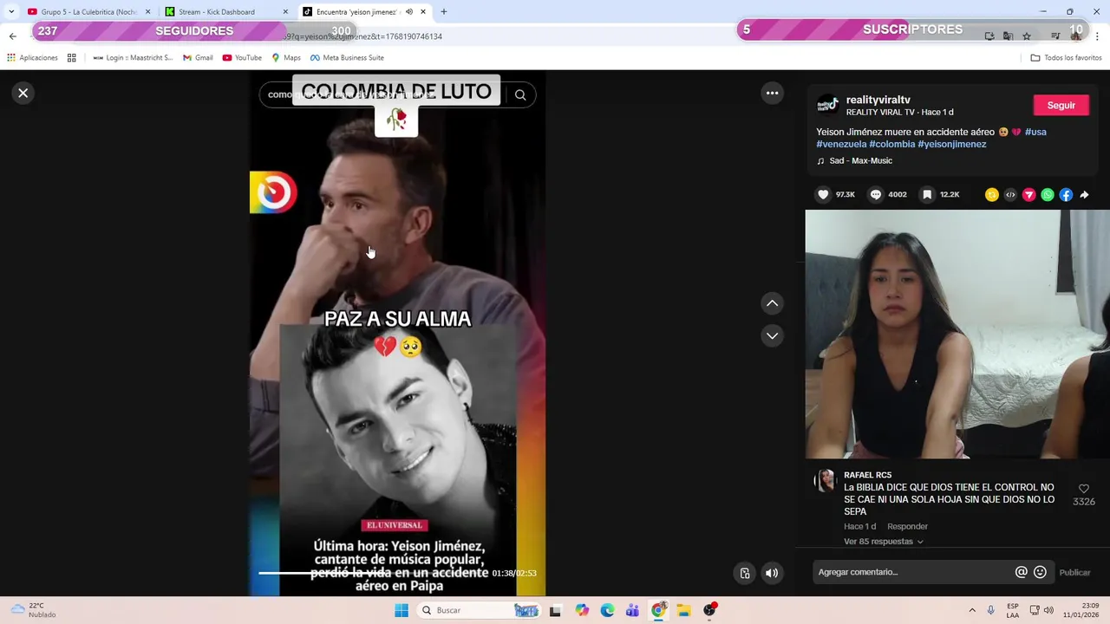Toggle the auto-scroll icon beside the volume button
This screenshot has height=624, width=1110.
pos(745,573)
